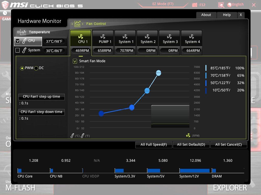
Task: Click the 10°C/50°F legend color bar
Action: pos(206,90)
